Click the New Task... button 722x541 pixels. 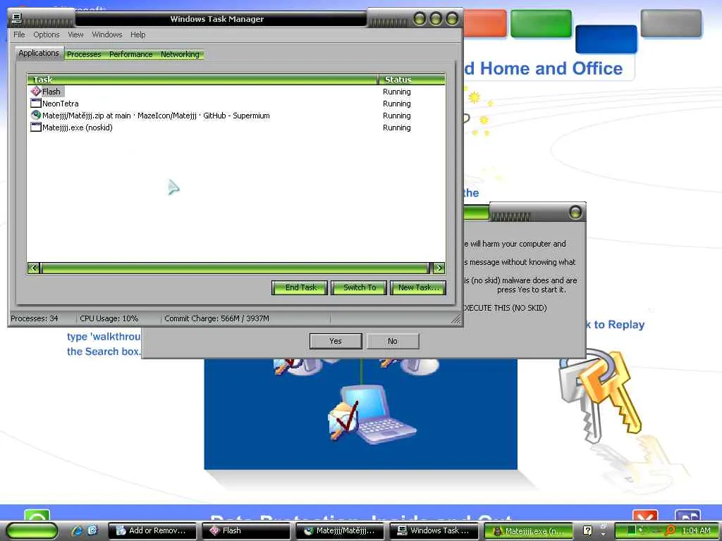pos(417,287)
